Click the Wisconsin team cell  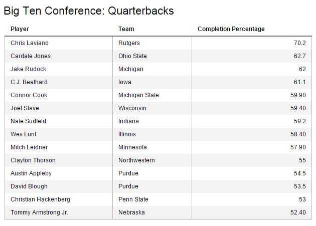(x=132, y=108)
